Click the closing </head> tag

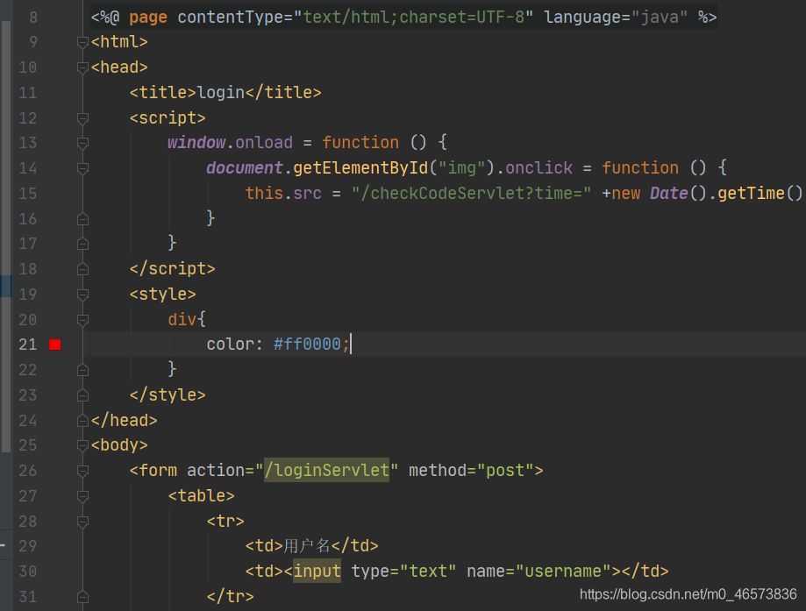click(124, 421)
